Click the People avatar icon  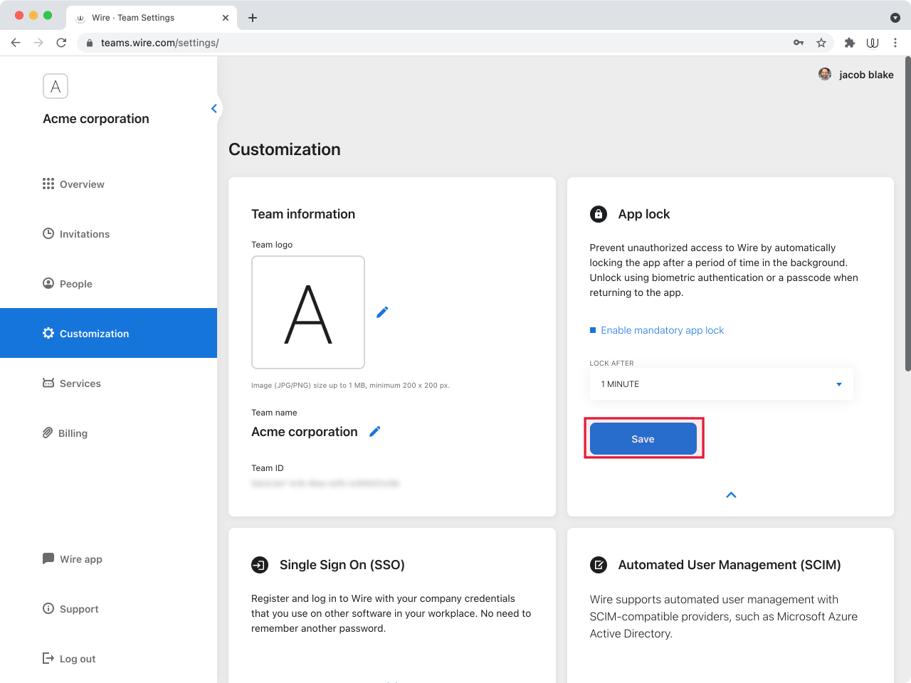(48, 283)
